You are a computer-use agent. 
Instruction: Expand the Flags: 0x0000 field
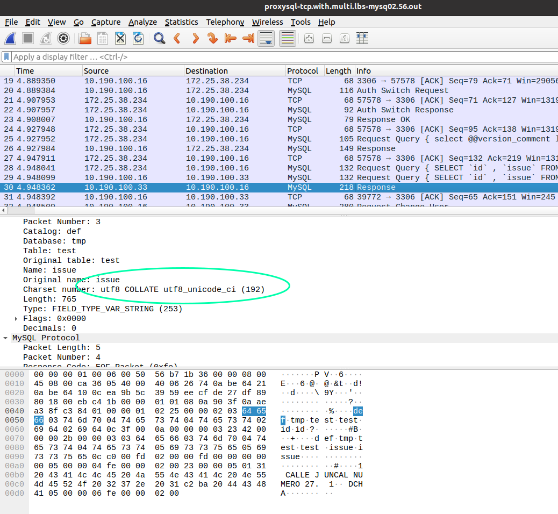point(15,318)
